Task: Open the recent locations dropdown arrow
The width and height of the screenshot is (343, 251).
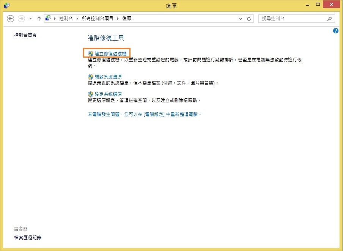Action: coord(30,19)
